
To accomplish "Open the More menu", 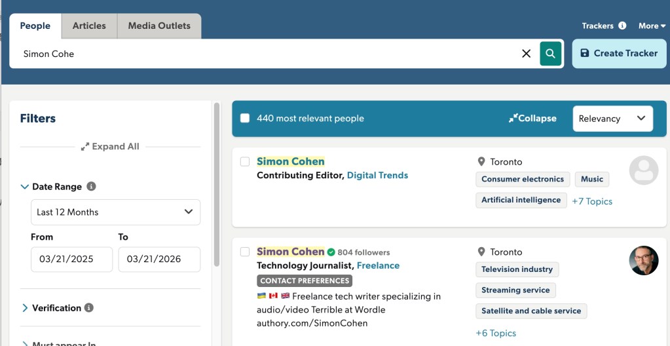I will [652, 26].
